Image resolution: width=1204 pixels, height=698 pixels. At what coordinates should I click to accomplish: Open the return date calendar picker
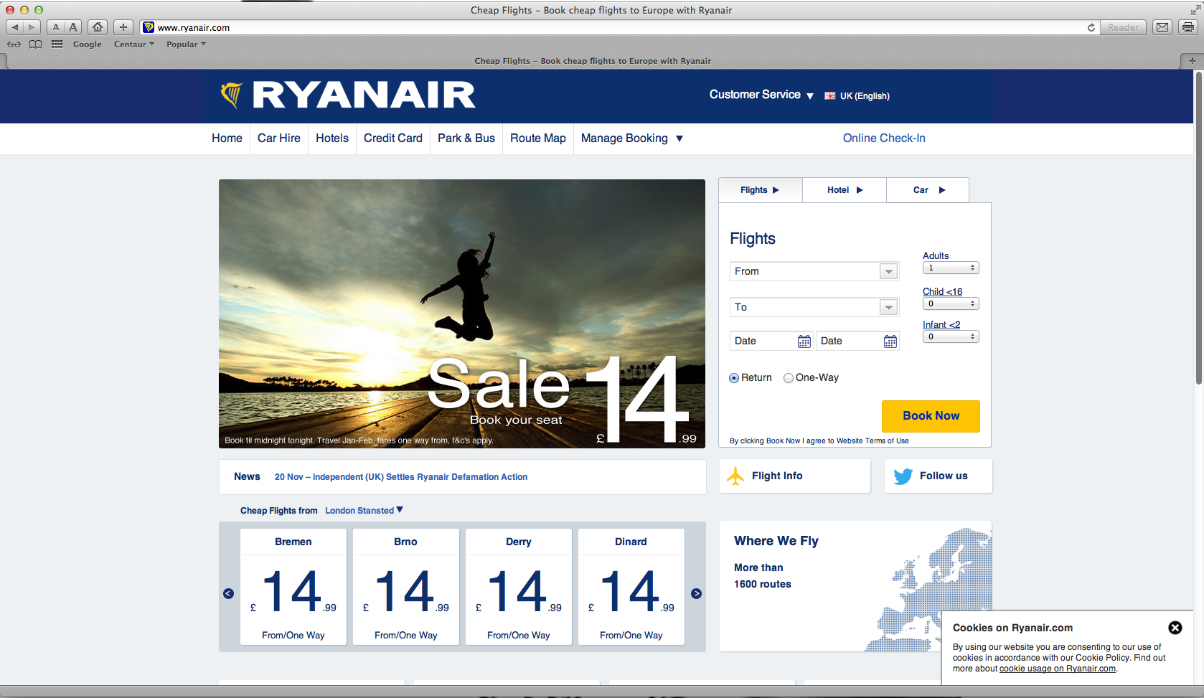890,341
